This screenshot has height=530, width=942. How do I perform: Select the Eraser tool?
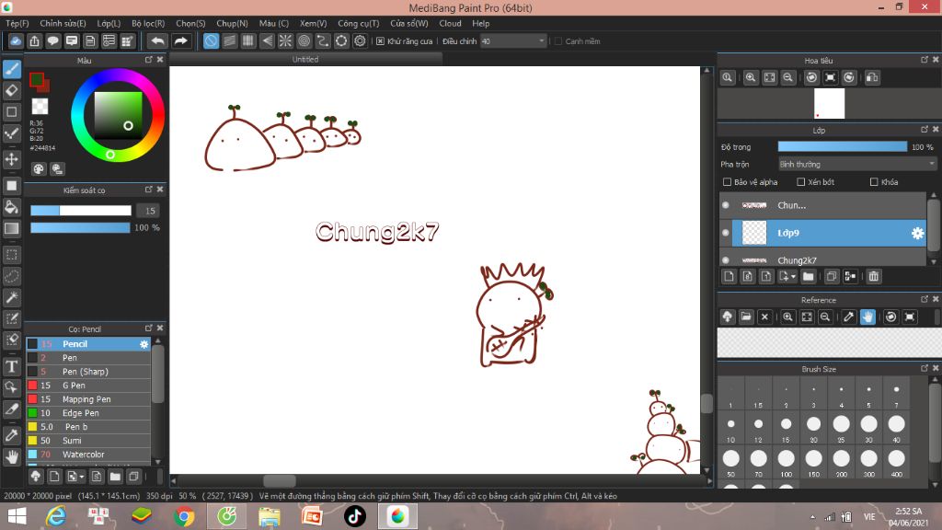coord(12,91)
